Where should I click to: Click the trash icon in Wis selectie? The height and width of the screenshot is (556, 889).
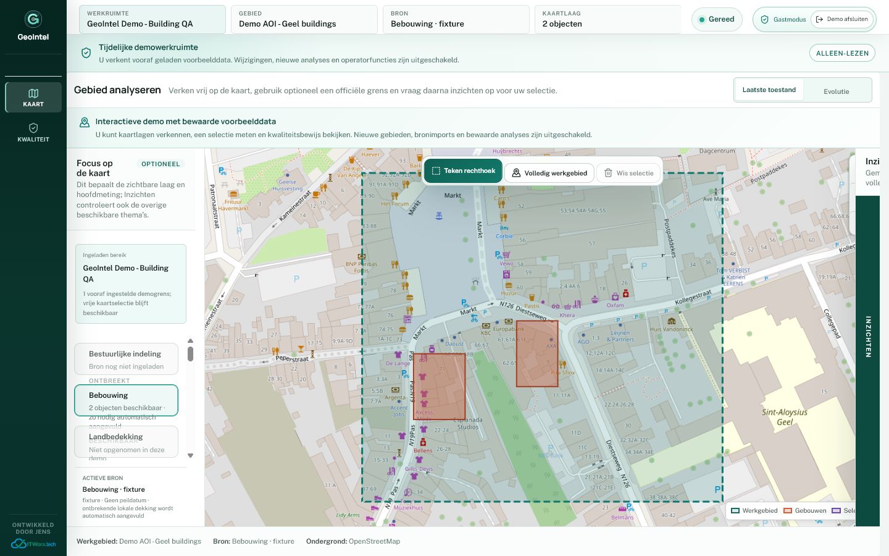tap(608, 173)
